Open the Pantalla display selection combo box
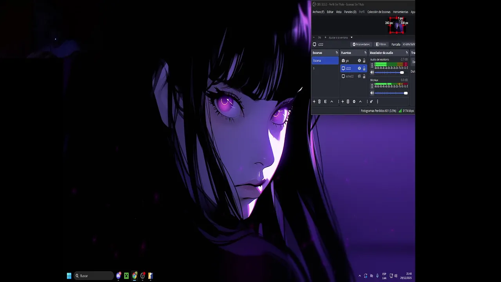The image size is (501, 282). (409, 44)
